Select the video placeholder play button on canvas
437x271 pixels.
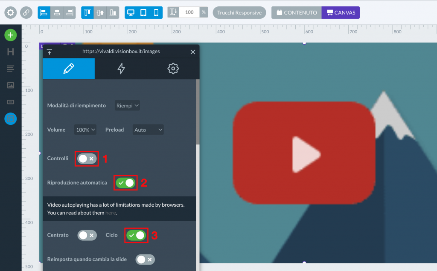(304, 153)
